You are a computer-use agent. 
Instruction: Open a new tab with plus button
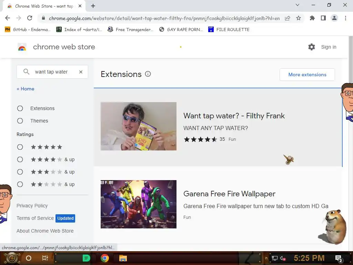[93, 6]
